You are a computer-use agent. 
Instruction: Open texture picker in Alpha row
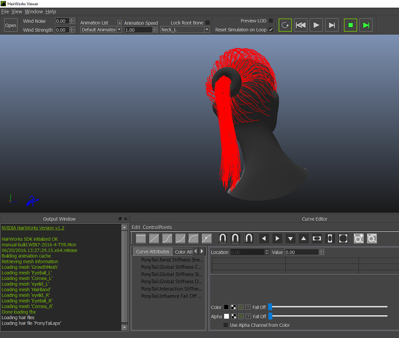pyautogui.click(x=234, y=316)
